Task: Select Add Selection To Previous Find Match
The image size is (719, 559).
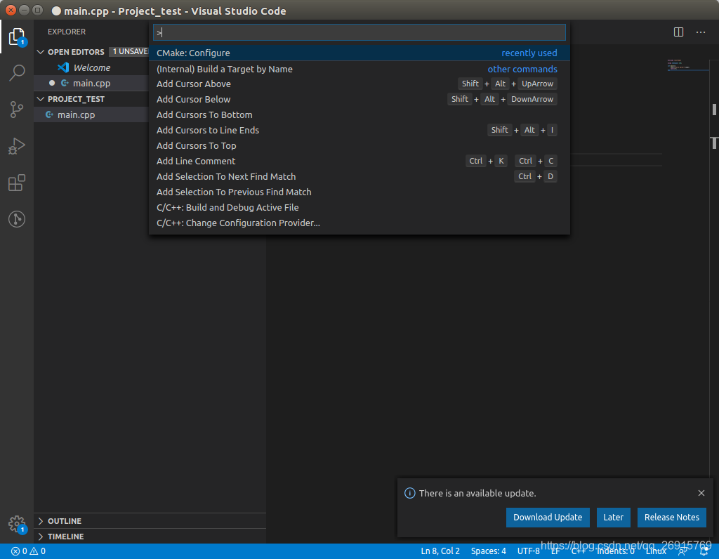Action: 359,192
